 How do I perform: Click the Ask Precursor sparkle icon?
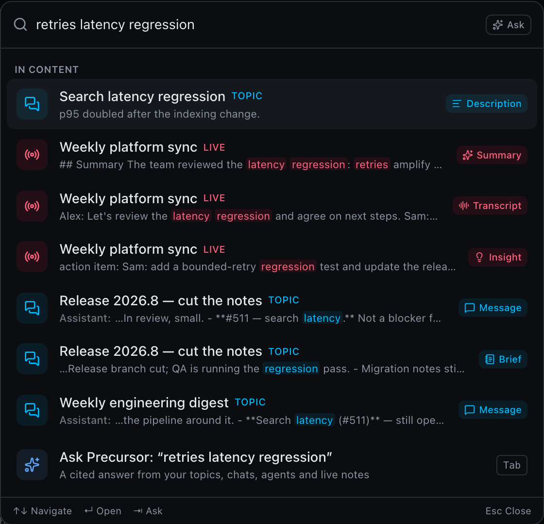coord(32,465)
